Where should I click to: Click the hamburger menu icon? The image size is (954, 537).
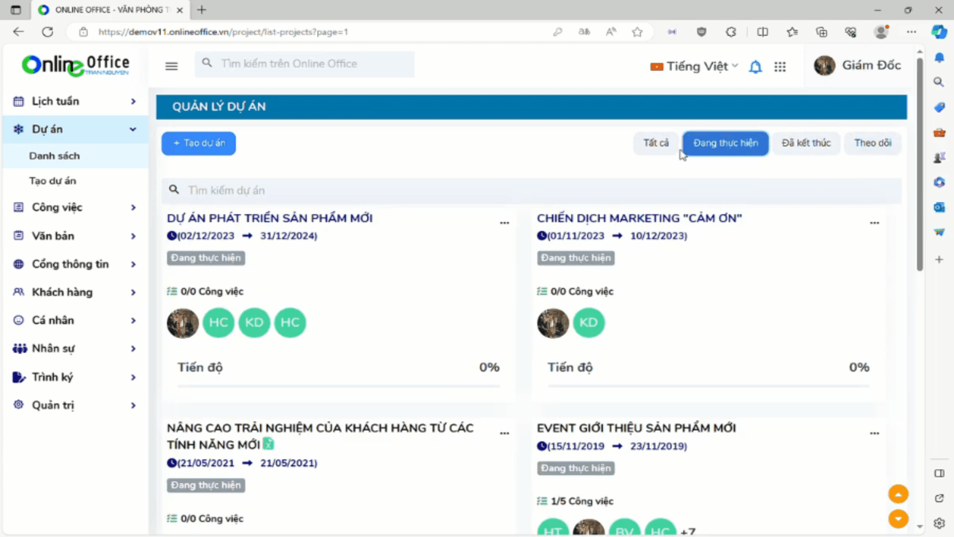[171, 66]
